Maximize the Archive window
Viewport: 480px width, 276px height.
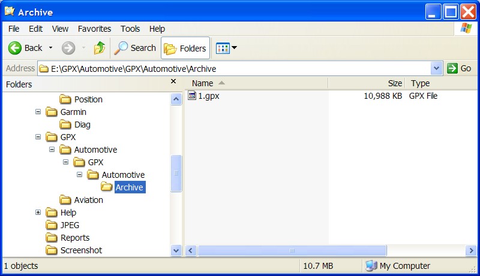click(x=451, y=11)
